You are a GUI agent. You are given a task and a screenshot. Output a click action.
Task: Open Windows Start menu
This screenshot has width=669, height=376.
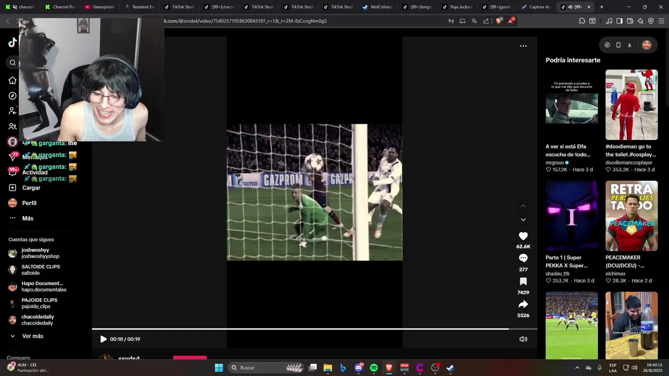point(219,368)
